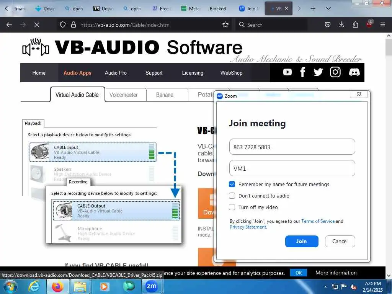Open the Audio Pro menu
392x294 pixels.
(x=116, y=73)
